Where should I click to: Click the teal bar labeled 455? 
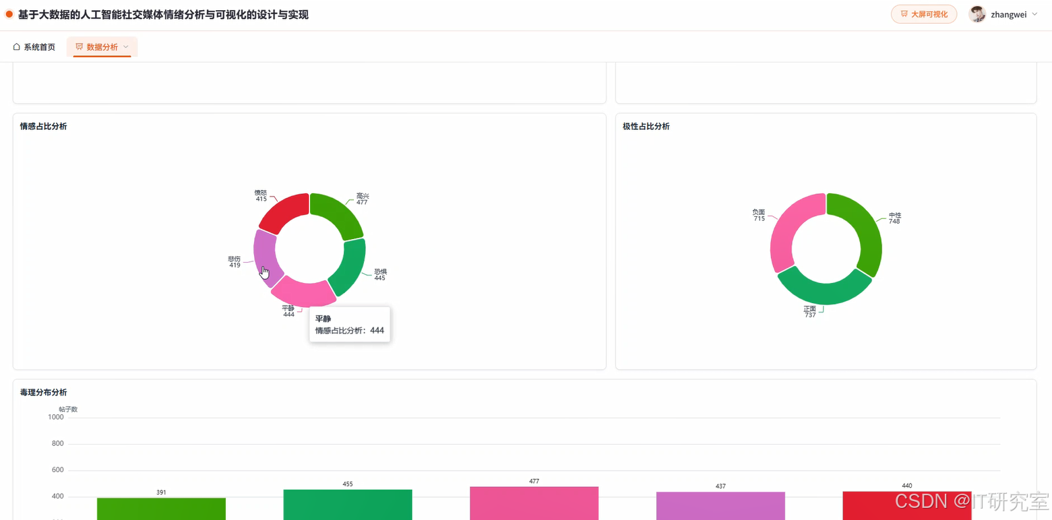(348, 505)
